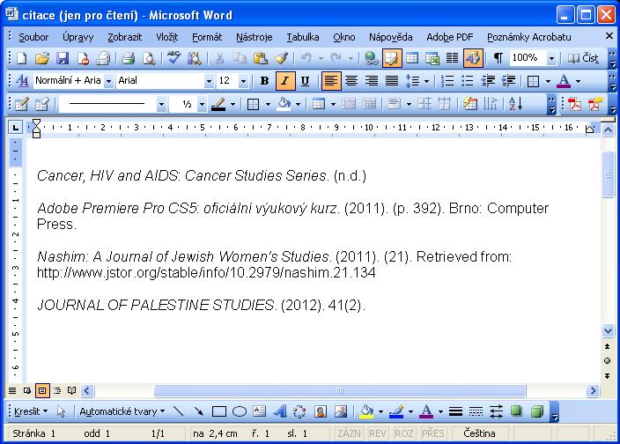620x444 pixels.
Task: Draw an arrow with the arrow tool
Action: click(198, 411)
